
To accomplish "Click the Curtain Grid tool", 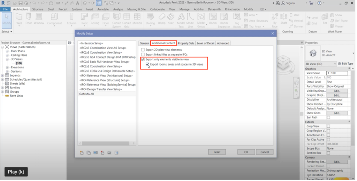I will [x=127, y=20].
